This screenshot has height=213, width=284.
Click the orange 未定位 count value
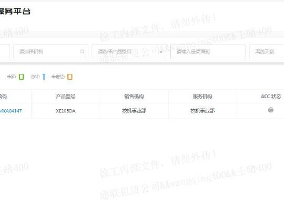click(70, 77)
